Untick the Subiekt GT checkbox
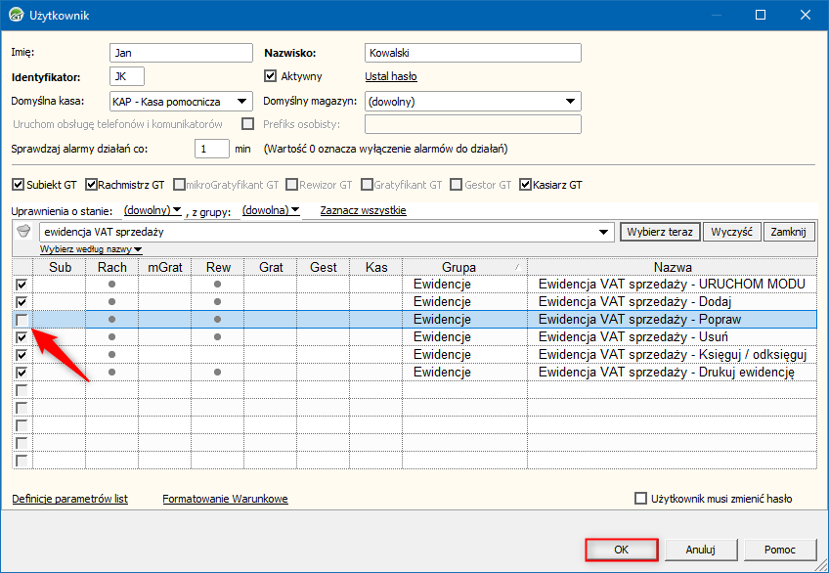Screen dimensions: 829x573 (18, 184)
